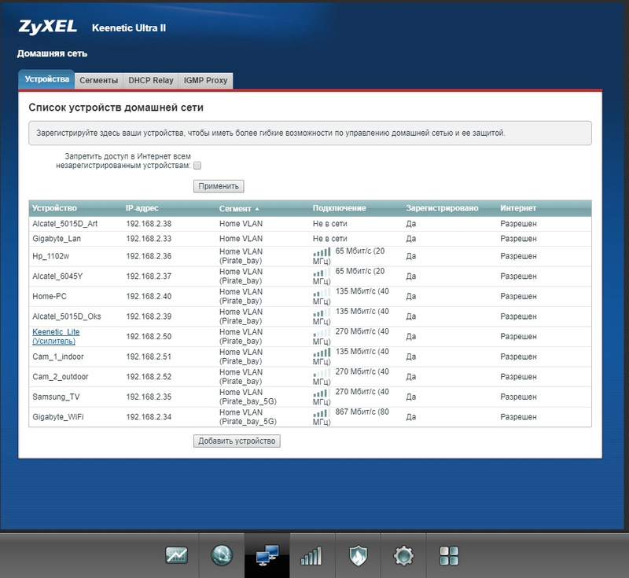Click signal strength bars for Keenetic_Lite row
Viewport: 629px width, 578px height.
(x=322, y=332)
